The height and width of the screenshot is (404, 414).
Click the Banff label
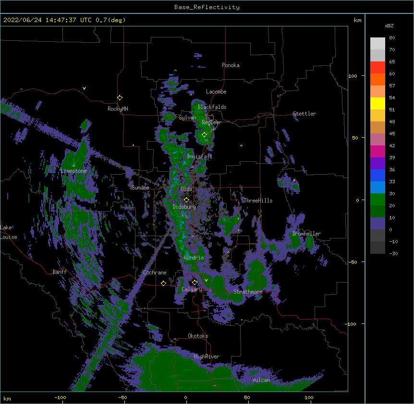click(x=60, y=272)
